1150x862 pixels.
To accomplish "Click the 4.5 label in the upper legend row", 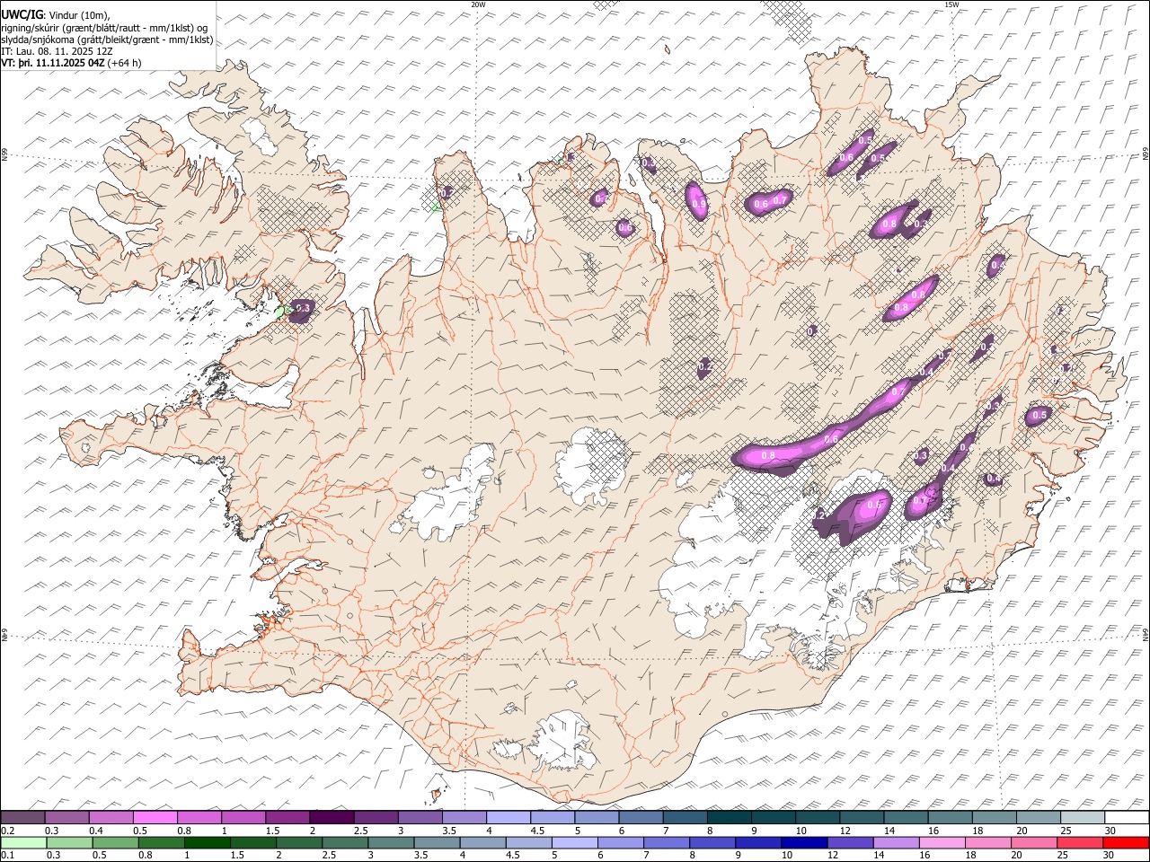I will (x=537, y=831).
